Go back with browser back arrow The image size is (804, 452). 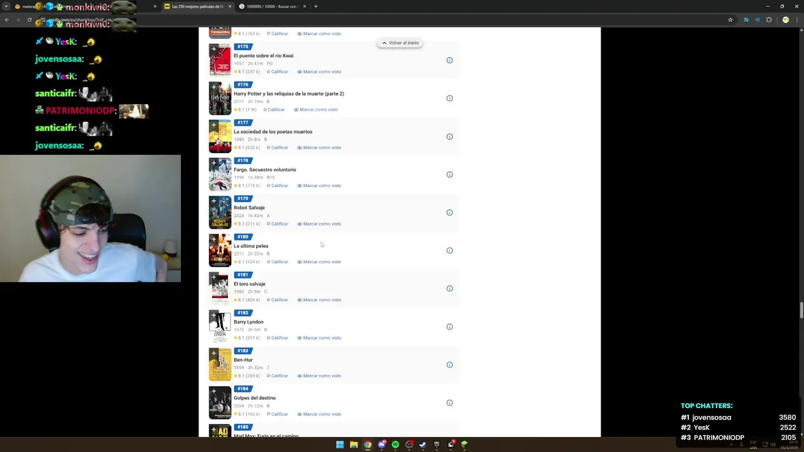pos(7,19)
